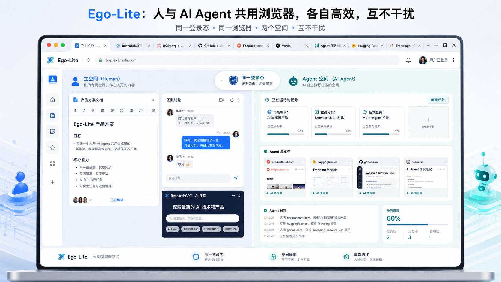This screenshot has height=282, width=501.
Task: Click the table icon in document toolbar
Action: click(153, 111)
